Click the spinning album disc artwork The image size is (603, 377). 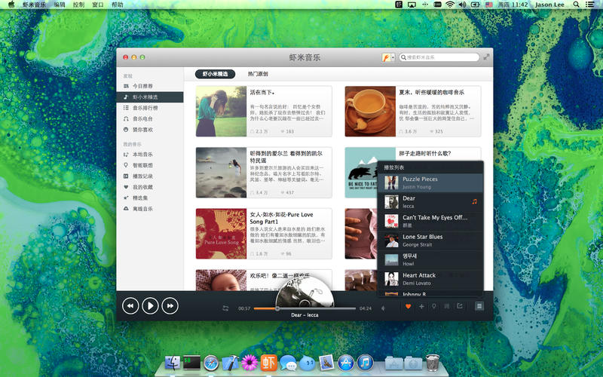click(305, 291)
